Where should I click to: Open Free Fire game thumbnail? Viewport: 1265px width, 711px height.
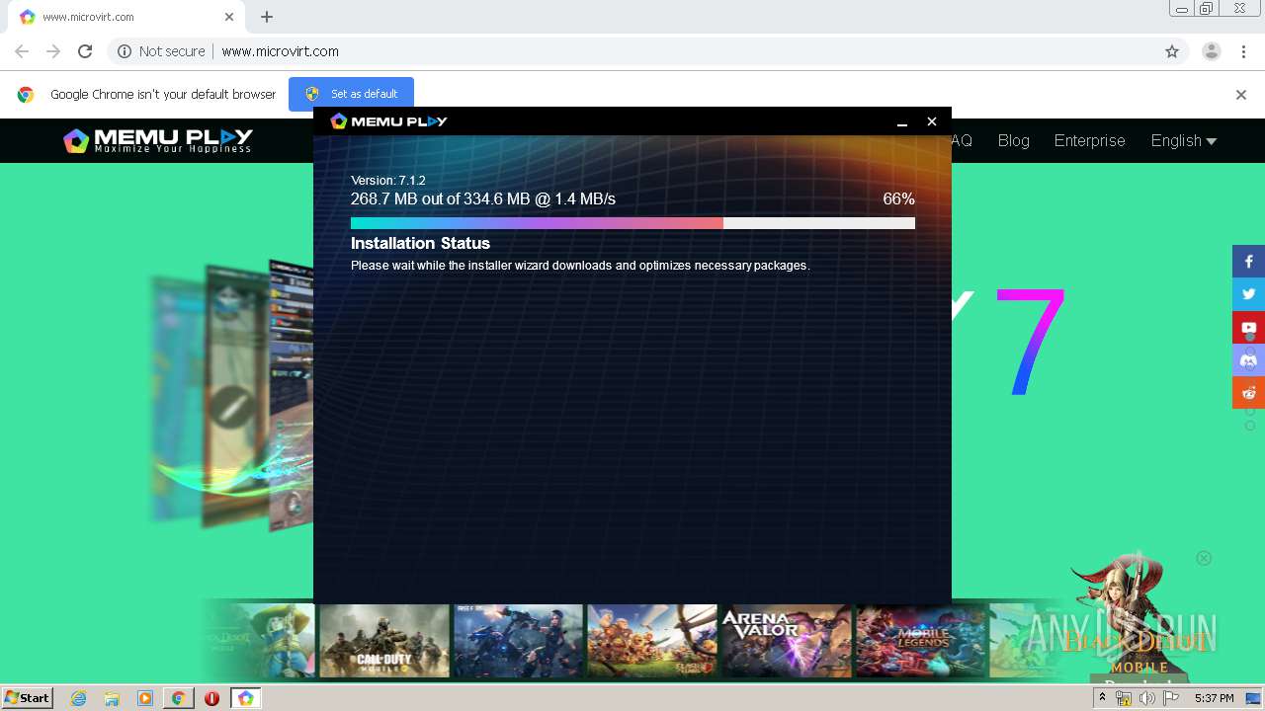[x=518, y=641]
